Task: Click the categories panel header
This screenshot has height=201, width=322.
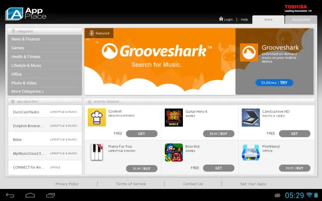Action: coord(45,31)
